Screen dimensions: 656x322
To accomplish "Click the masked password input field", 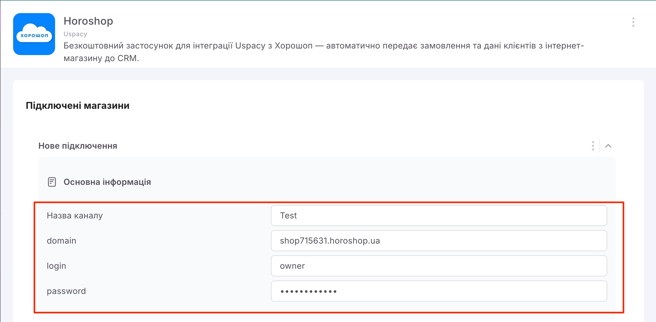I will click(x=439, y=291).
